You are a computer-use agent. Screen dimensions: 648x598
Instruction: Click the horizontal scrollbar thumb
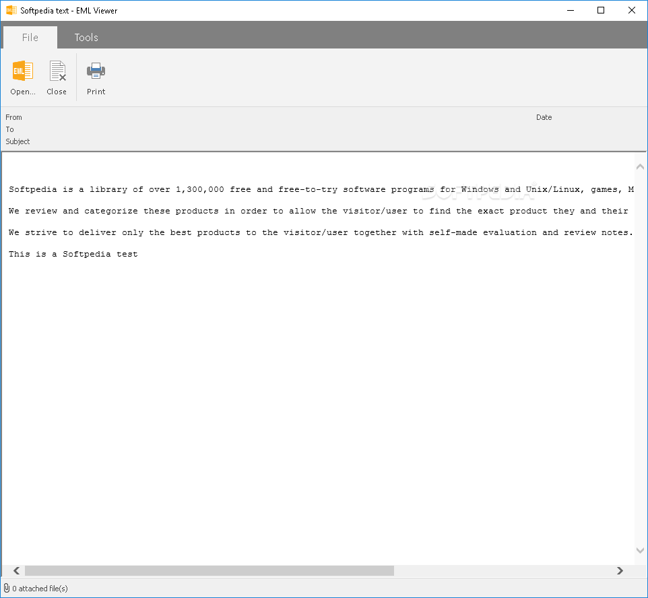(209, 570)
